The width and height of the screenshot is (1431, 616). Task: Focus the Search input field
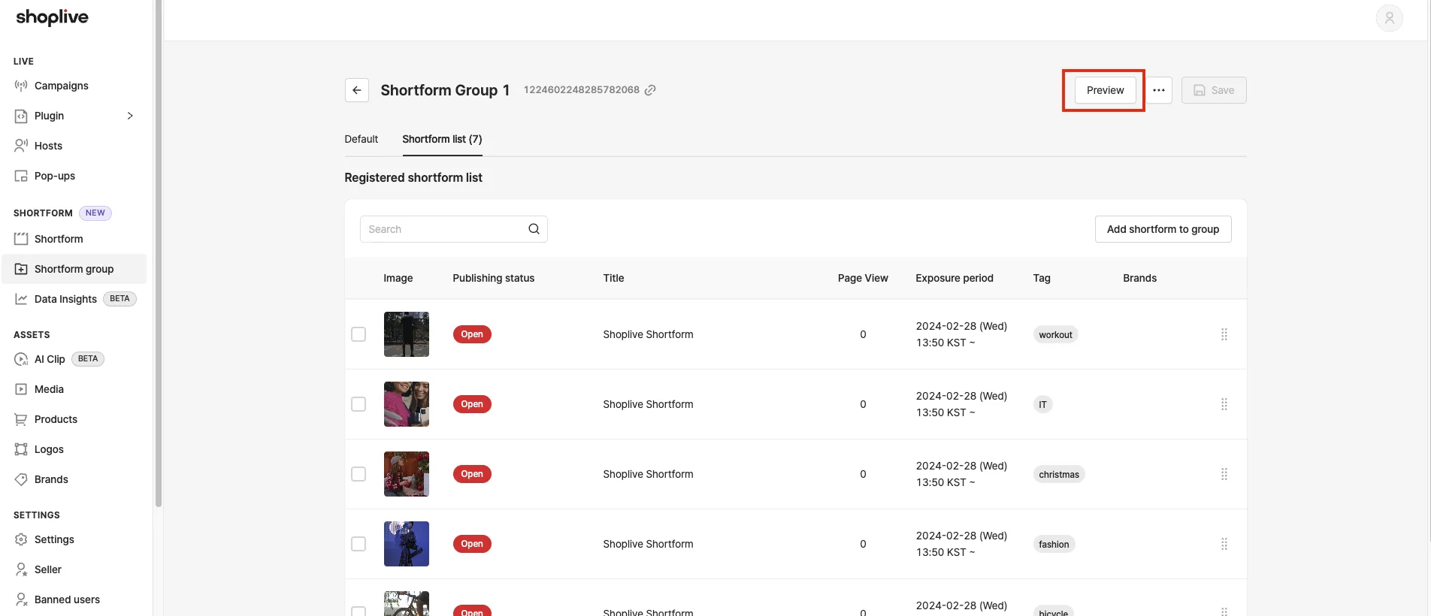(453, 229)
